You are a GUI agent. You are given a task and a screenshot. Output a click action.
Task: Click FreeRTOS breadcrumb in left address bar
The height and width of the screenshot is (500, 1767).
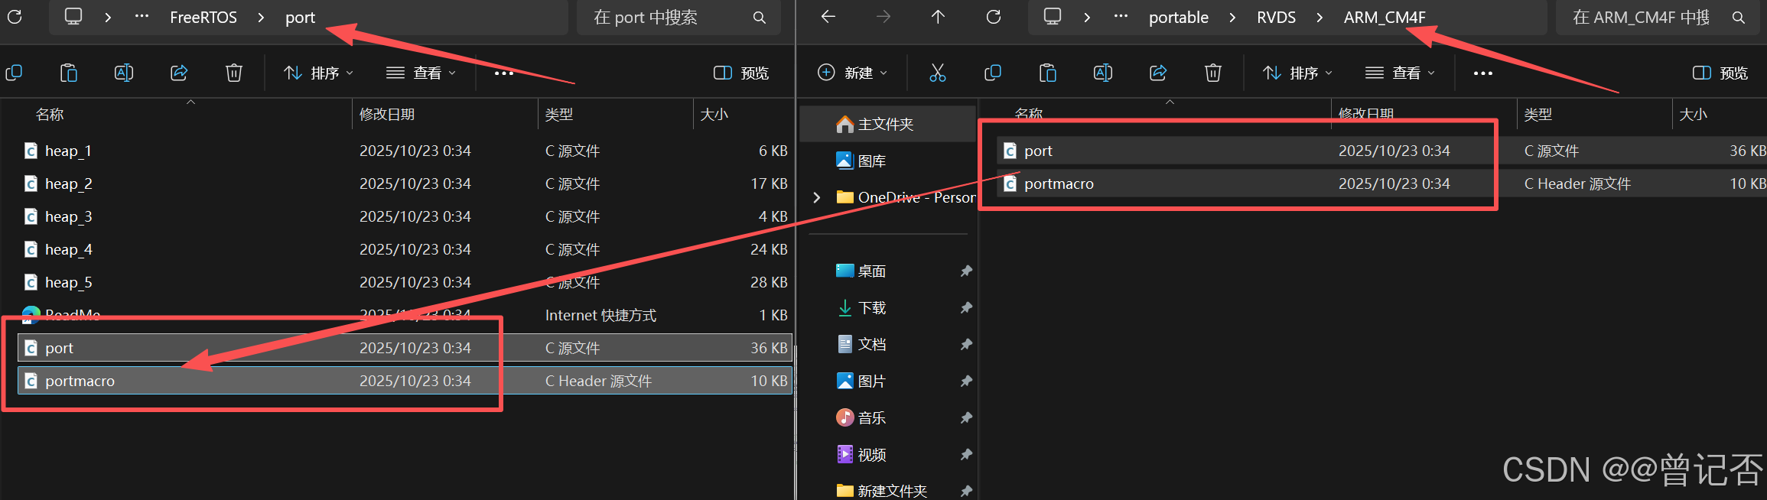pos(203,17)
